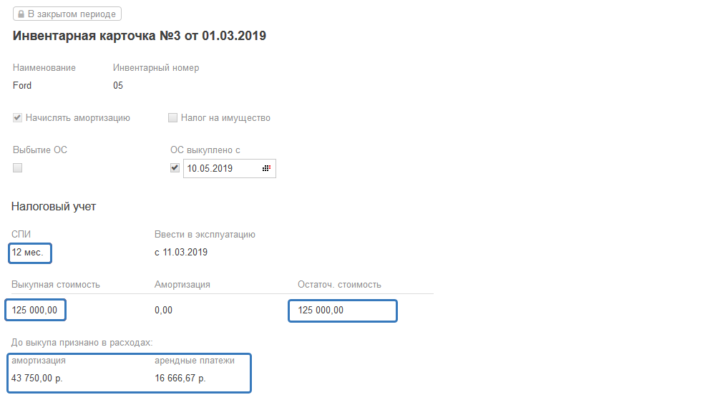Image resolution: width=702 pixels, height=420 pixels.
Task: Toggle the Начислять амортизацию checkbox
Action: (x=18, y=118)
